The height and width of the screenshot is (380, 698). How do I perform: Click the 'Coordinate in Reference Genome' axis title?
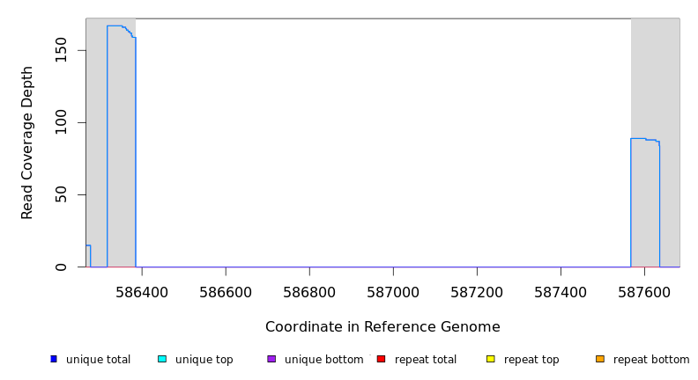click(x=382, y=327)
